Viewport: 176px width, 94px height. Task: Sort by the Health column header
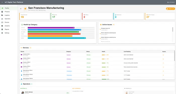click(103, 51)
